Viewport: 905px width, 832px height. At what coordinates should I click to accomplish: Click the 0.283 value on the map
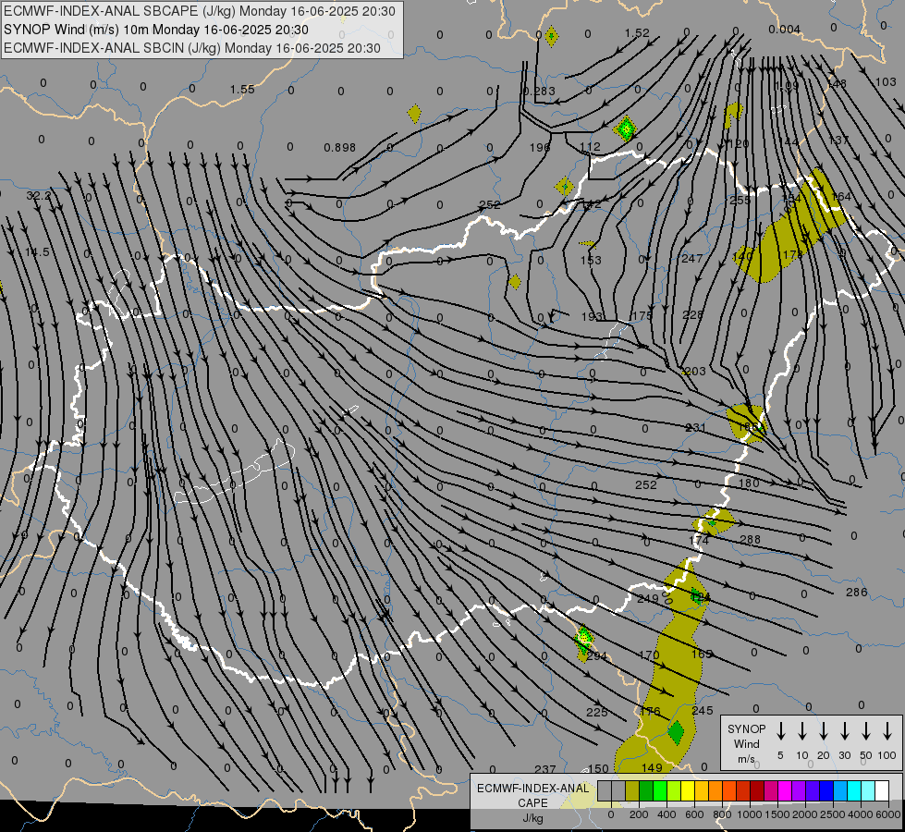coord(539,92)
